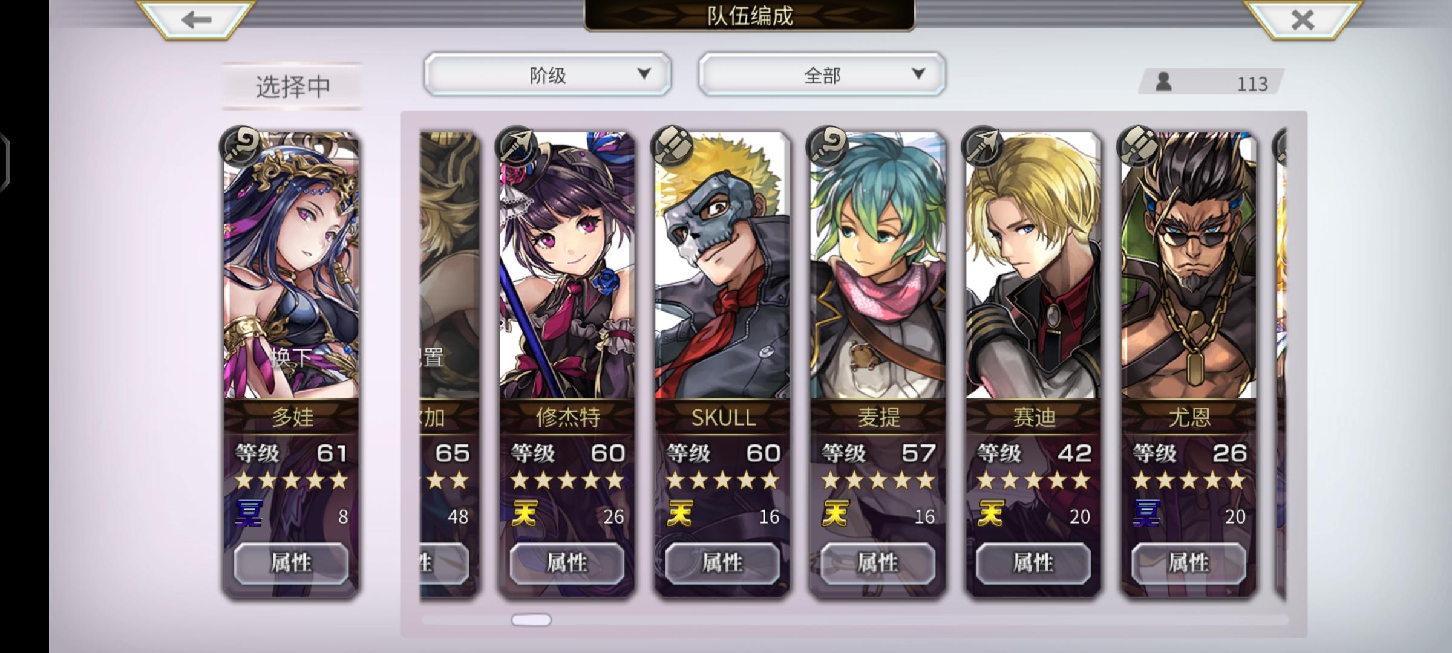
Task: Click the staff weapon icon on 多娃's card
Action: tap(240, 147)
